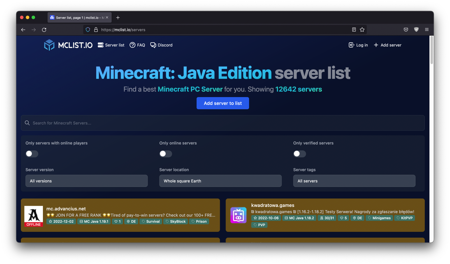The height and width of the screenshot is (264, 450).
Task: Toggle reader view icon in address bar
Action: (x=354, y=30)
